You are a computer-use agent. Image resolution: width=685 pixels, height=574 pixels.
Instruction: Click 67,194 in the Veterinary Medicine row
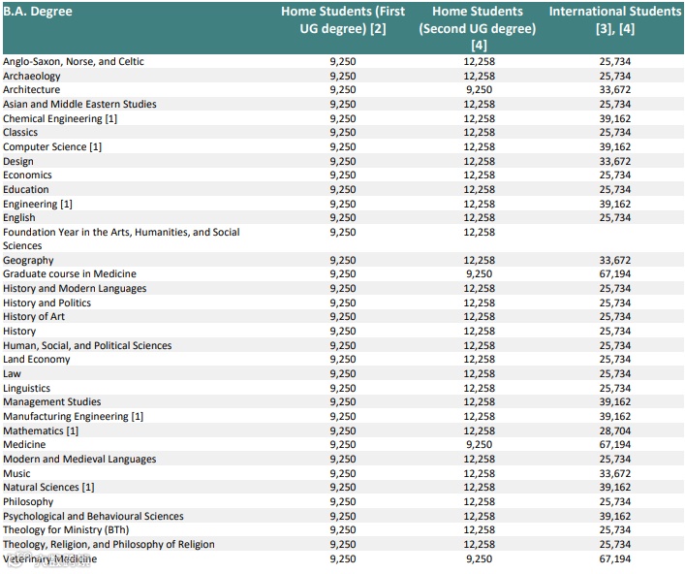614,559
